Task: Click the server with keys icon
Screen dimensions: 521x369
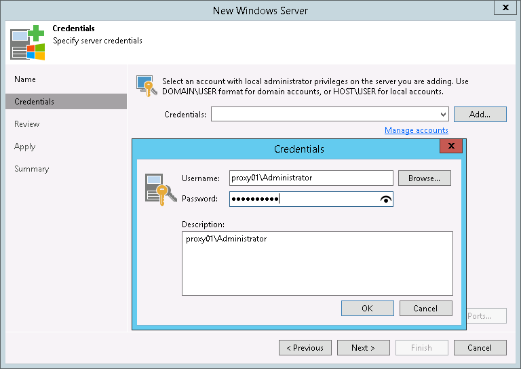Action: tap(161, 189)
